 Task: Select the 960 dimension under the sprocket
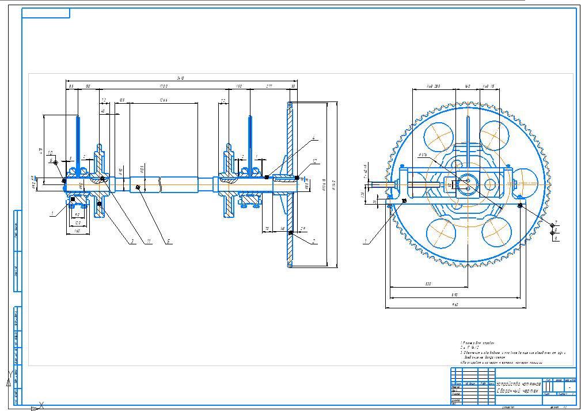[455, 305]
